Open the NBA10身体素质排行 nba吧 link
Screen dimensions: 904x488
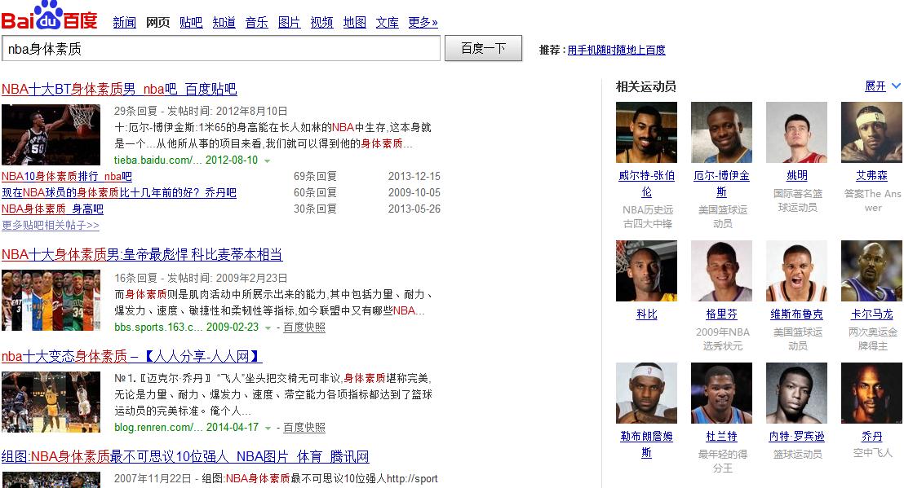pyautogui.click(x=67, y=176)
